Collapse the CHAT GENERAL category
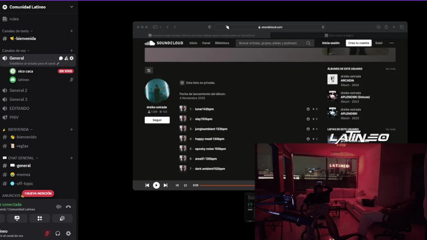Image resolution: width=427 pixels, height=240 pixels. pyautogui.click(x=20, y=158)
